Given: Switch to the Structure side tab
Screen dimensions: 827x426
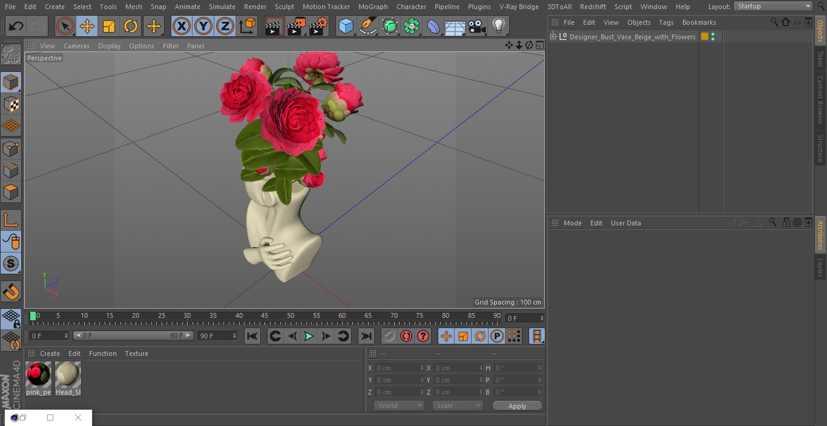Looking at the screenshot, I should tap(820, 149).
